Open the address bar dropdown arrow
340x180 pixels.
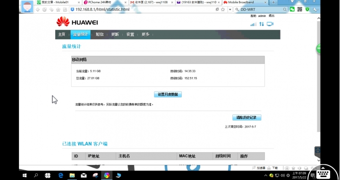coord(230,9)
